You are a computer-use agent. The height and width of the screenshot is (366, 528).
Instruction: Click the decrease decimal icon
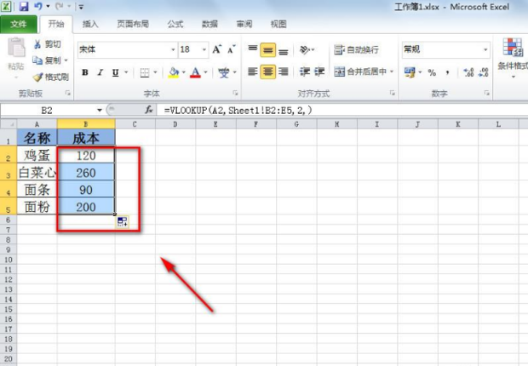click(484, 72)
